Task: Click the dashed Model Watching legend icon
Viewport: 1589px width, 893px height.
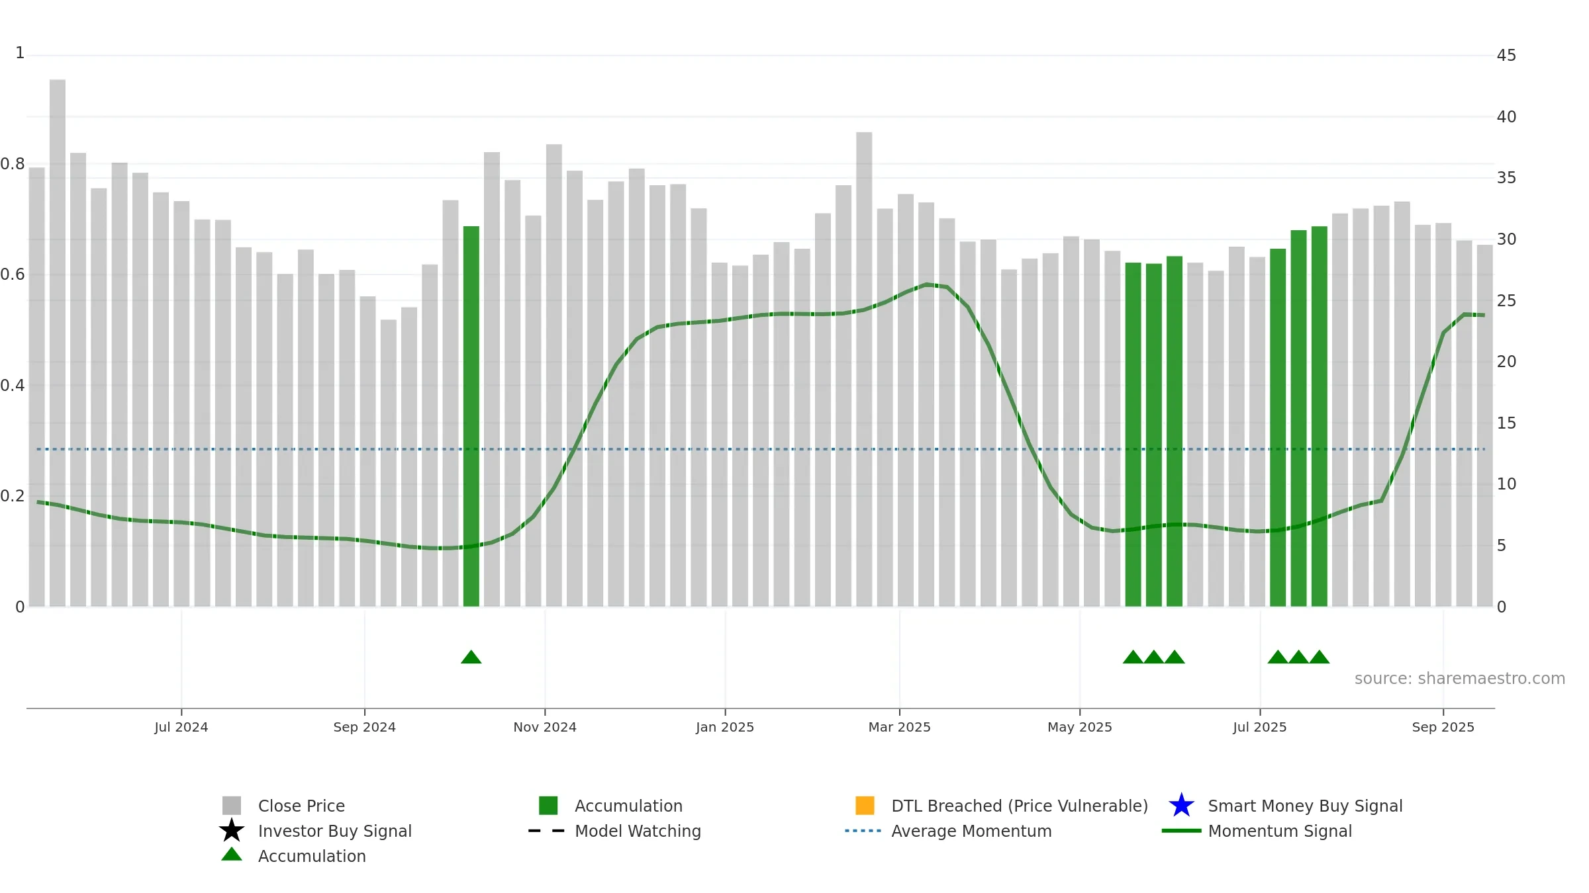Action: [546, 831]
